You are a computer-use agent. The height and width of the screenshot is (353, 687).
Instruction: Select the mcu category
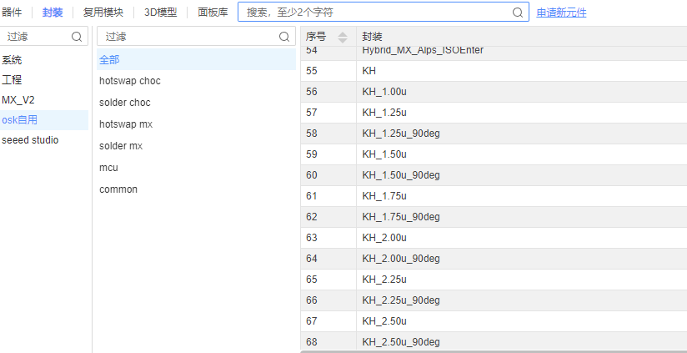click(x=108, y=168)
